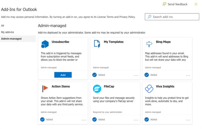
Task: Open the Unsubscribe add-in title
Action: coord(60,42)
